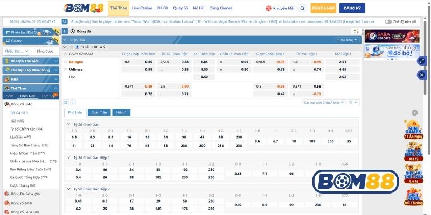Go back using the blue arrow beside Bóng đá
431x215 pixels.
[65, 31]
